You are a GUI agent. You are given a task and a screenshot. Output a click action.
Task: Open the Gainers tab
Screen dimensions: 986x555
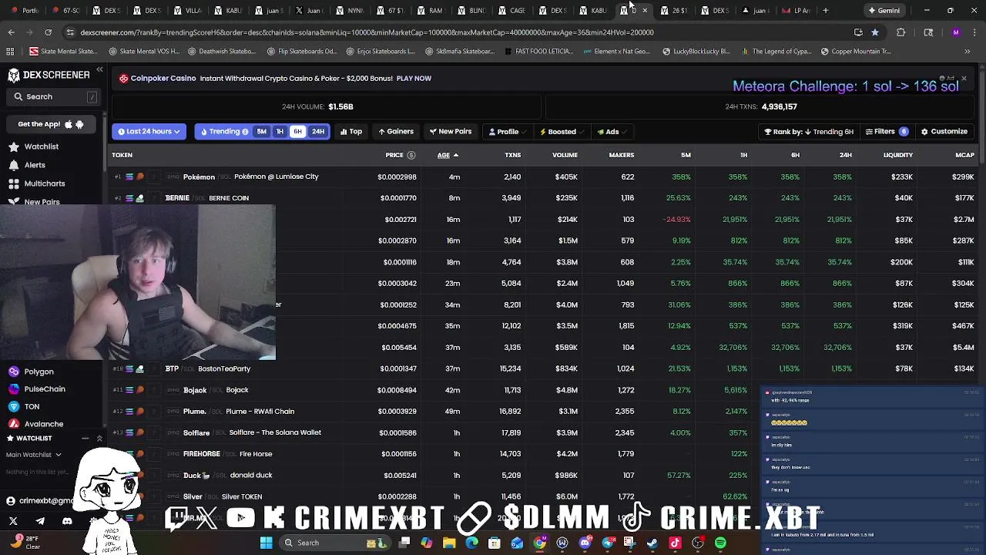pyautogui.click(x=396, y=132)
